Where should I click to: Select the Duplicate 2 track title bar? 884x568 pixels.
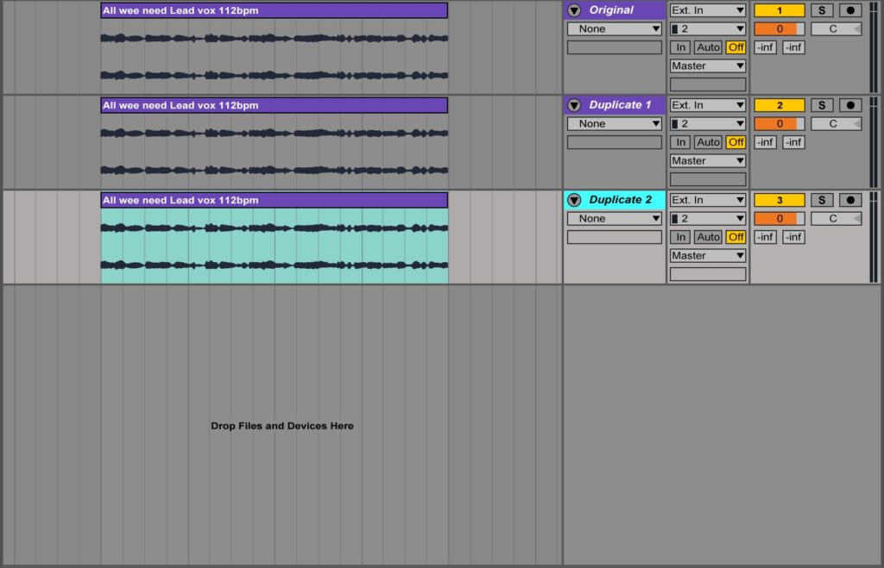pos(615,200)
